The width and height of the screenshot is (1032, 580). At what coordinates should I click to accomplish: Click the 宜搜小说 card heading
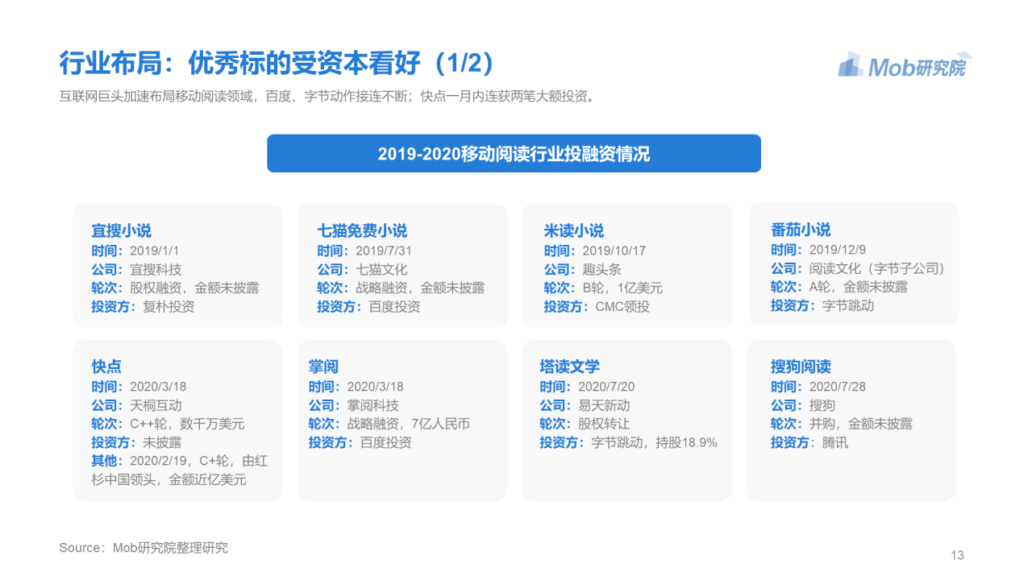[x=122, y=231]
